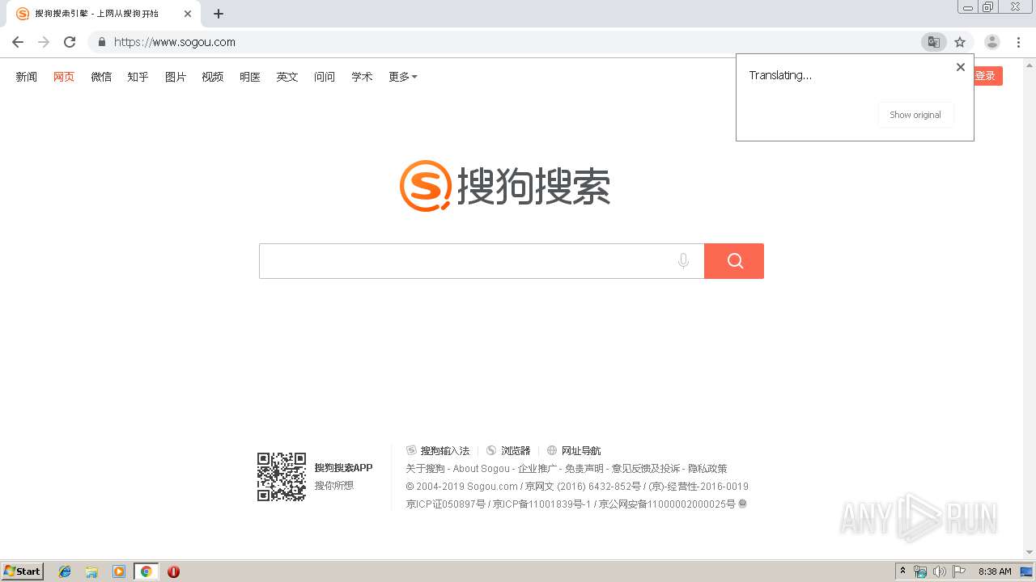Open the 关于搜狗 link
Viewport: 1036px width, 582px height.
click(x=425, y=469)
